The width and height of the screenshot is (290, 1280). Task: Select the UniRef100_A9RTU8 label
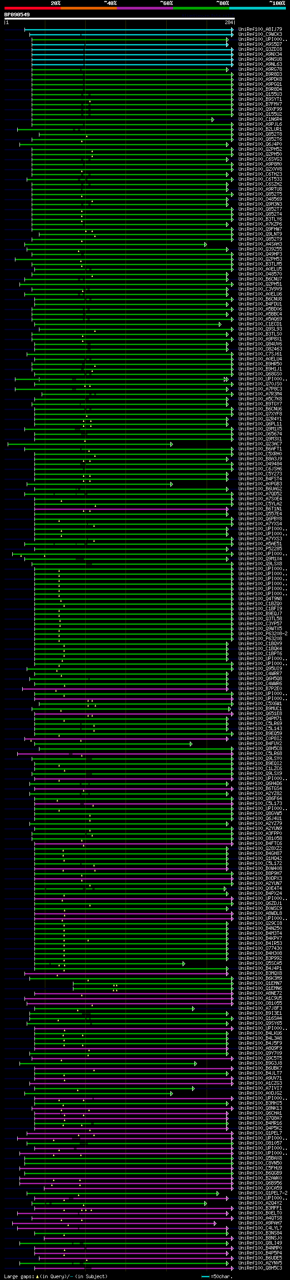260,189
